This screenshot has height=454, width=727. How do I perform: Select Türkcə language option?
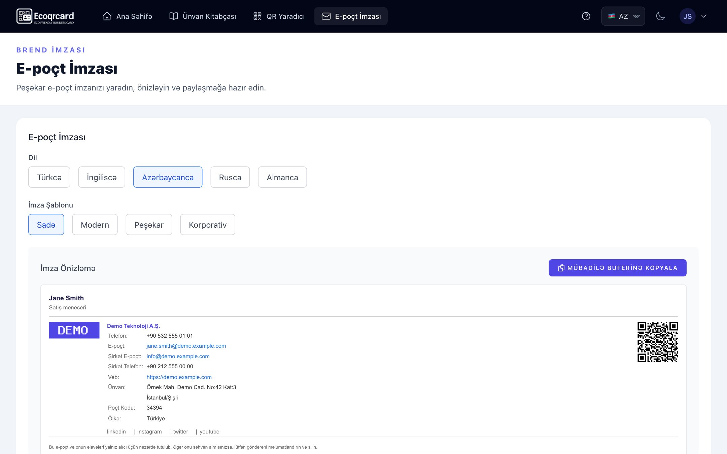(49, 177)
